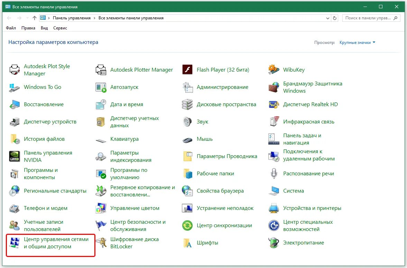Open the Диспетчер устройств icon
The width and height of the screenshot is (407, 268).
(15, 122)
